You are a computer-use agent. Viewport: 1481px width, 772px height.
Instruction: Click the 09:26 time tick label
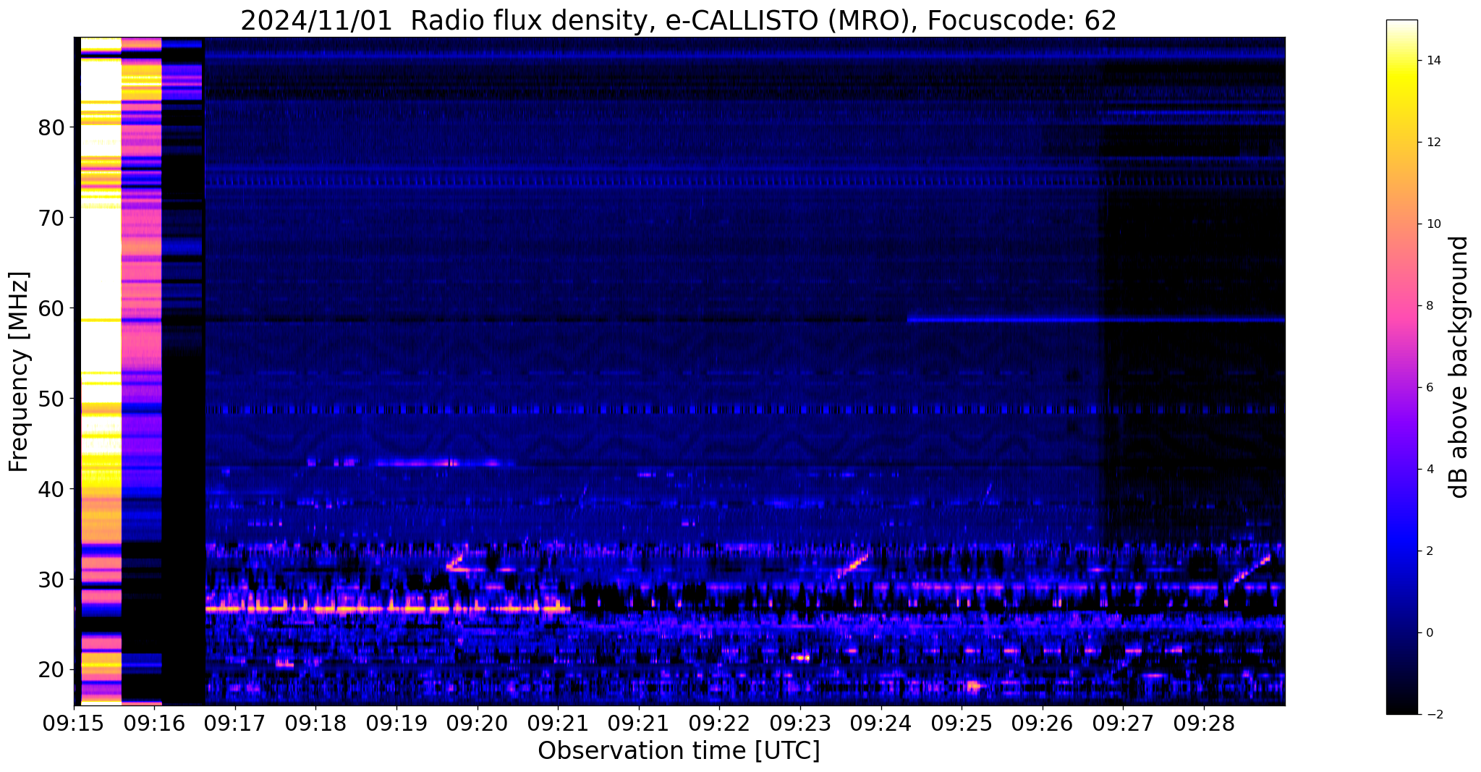tap(1043, 724)
